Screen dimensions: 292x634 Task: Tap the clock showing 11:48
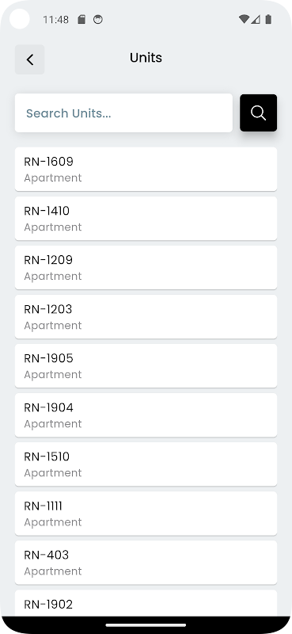click(55, 19)
